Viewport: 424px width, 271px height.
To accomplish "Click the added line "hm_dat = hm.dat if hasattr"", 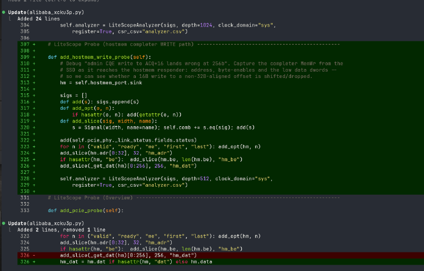I will pyautogui.click(x=136, y=261).
